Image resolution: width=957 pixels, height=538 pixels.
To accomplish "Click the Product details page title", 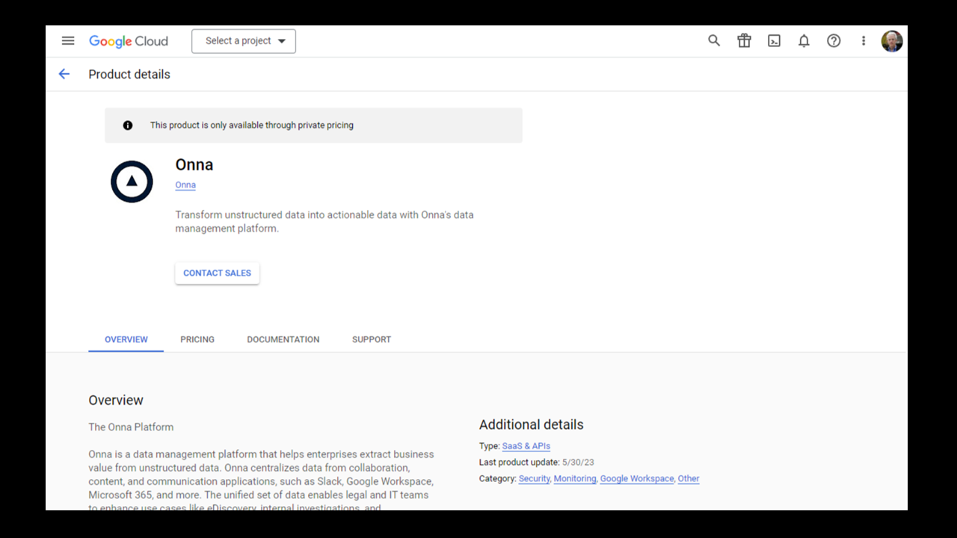I will tap(129, 74).
